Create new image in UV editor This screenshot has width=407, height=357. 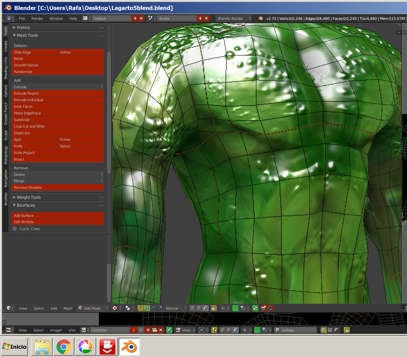[x=148, y=330]
